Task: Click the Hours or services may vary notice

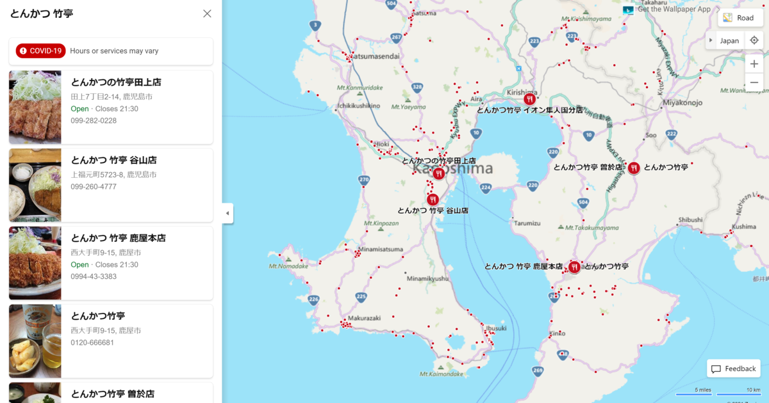Action: pos(114,51)
